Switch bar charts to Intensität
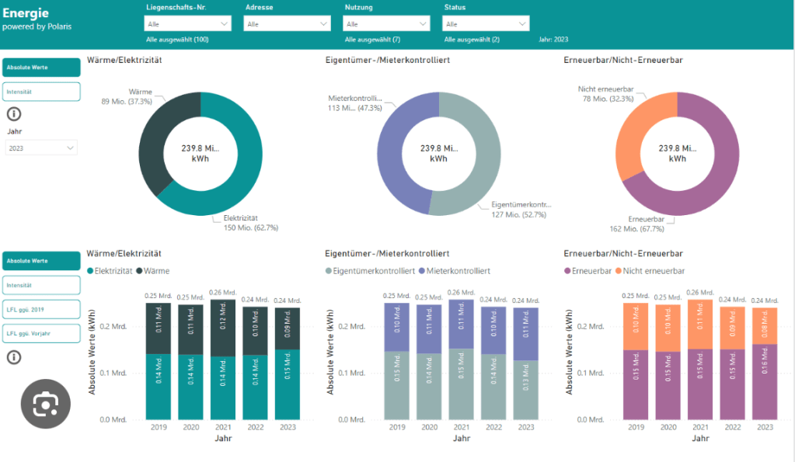Screen dimensions: 795x462 pyautogui.click(x=41, y=285)
